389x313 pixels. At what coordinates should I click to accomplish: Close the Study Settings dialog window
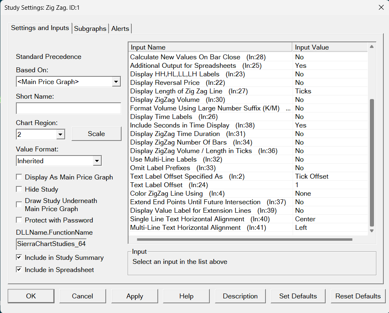pos(381,7)
